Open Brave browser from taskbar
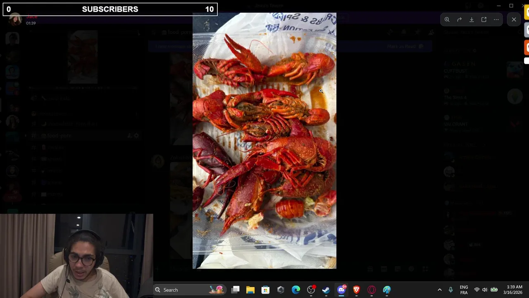 point(356,290)
